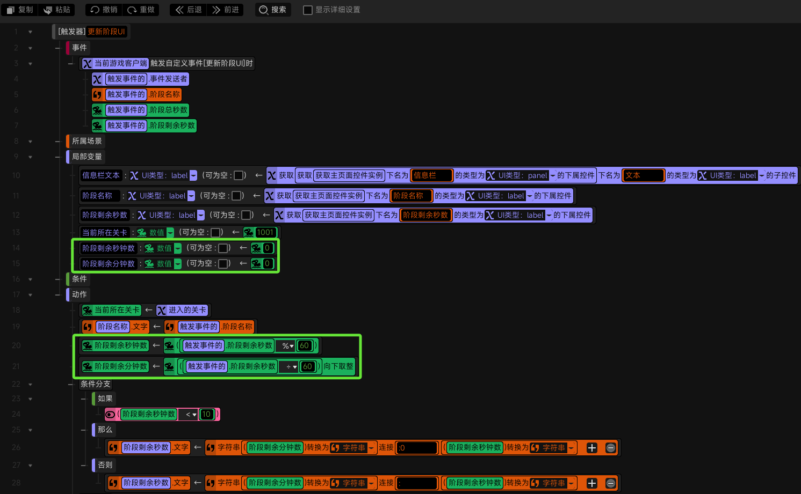801x494 pixels.
Task: Undo the last action with 撤销
Action: 95,10
